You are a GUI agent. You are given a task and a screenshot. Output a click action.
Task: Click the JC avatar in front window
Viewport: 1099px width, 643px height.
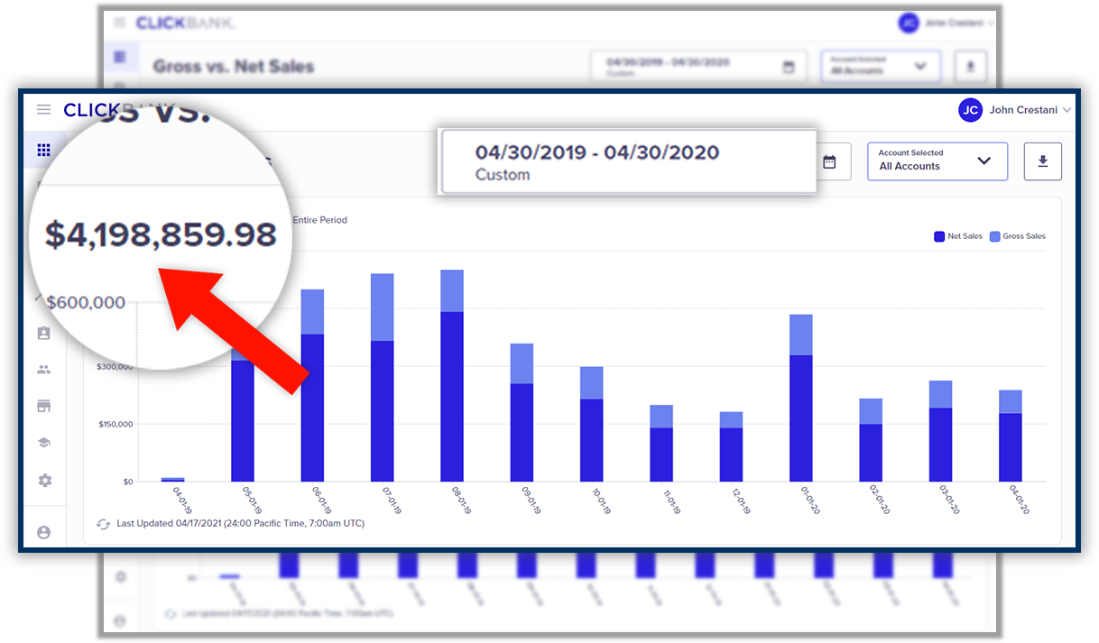(x=970, y=110)
